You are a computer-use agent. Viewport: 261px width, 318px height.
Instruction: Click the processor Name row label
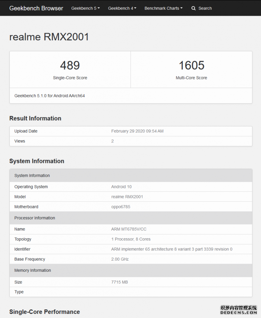pyautogui.click(x=20, y=229)
